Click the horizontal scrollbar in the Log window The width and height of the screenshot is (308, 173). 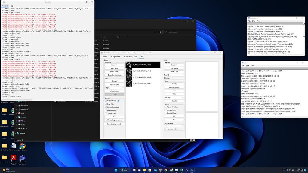pyautogui.click(x=274, y=117)
